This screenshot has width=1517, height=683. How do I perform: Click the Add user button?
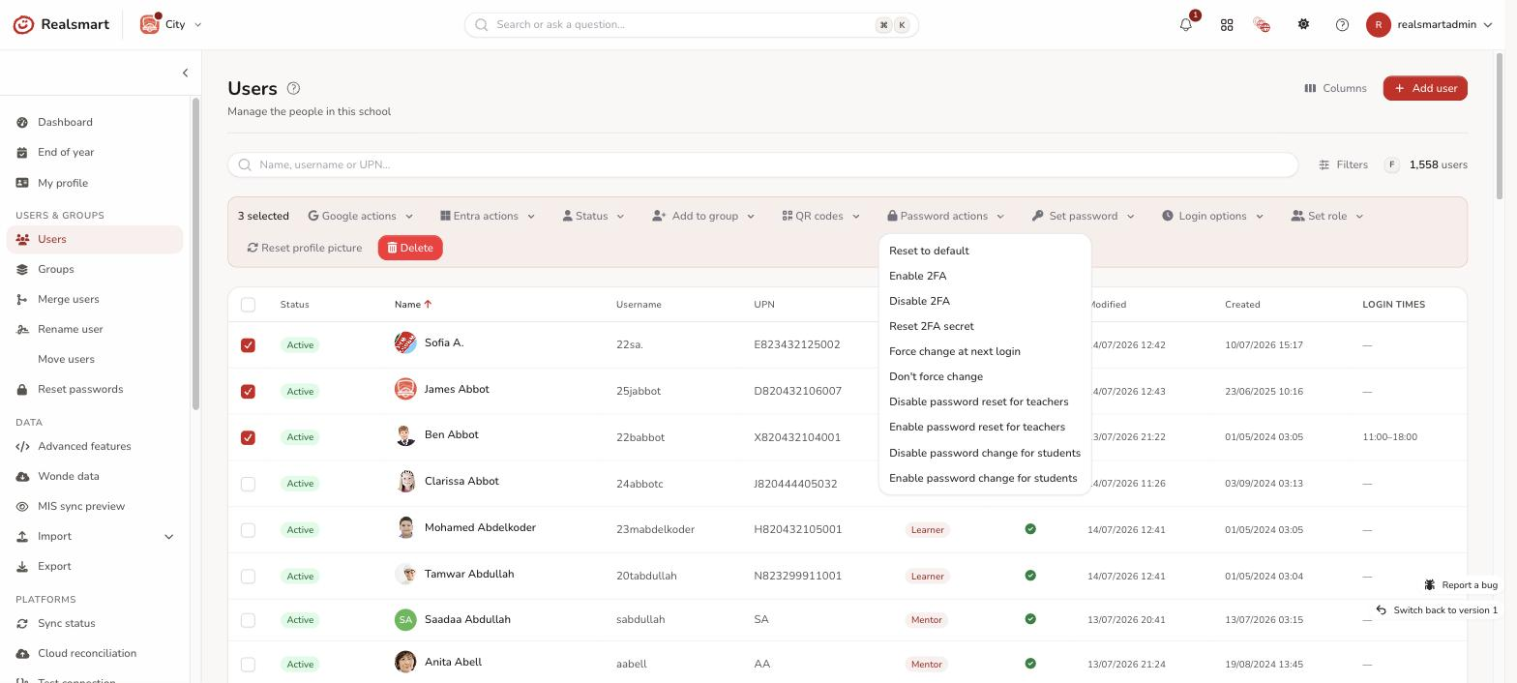click(x=1425, y=88)
